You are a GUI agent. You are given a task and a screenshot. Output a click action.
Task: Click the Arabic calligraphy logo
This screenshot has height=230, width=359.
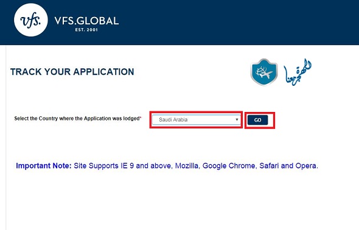click(x=298, y=72)
